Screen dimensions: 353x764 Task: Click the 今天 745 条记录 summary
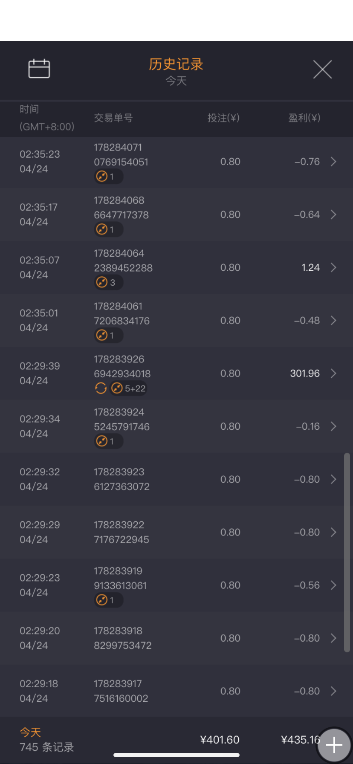(x=47, y=740)
